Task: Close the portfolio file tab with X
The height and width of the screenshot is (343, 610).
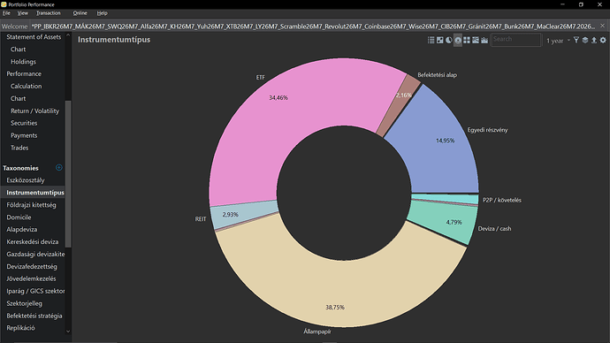Action: pyautogui.click(x=602, y=26)
